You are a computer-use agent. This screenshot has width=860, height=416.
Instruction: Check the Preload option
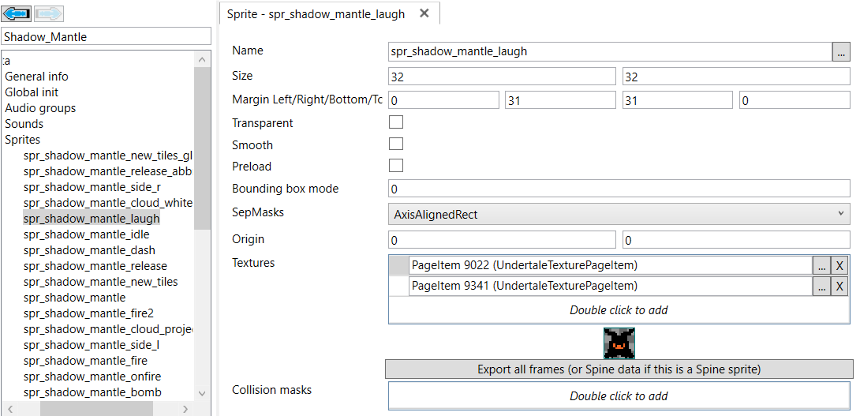(x=395, y=166)
